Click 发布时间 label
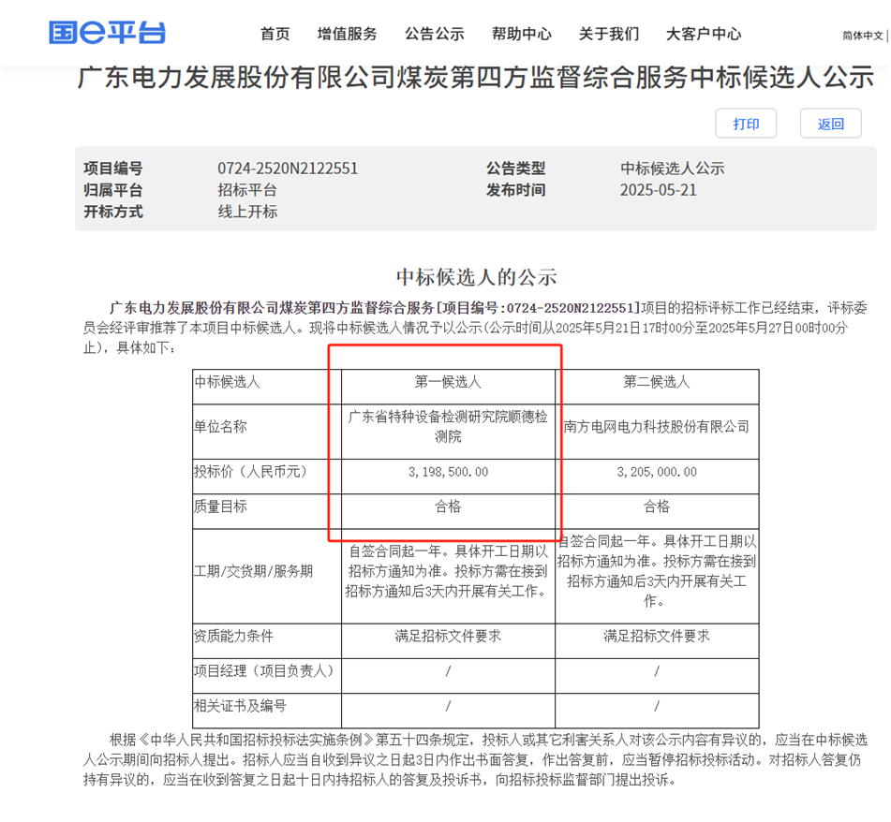The height and width of the screenshot is (822, 891). tap(515, 190)
